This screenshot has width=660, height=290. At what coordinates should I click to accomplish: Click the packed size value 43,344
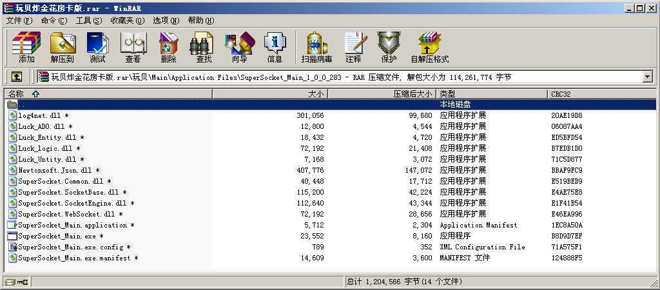click(x=420, y=203)
